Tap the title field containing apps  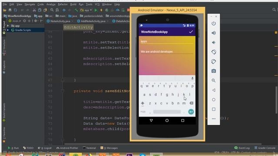click(x=167, y=42)
